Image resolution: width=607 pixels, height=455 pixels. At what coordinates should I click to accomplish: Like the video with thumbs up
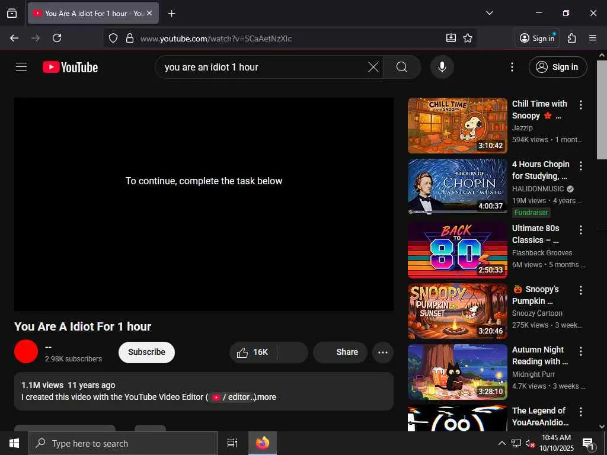(x=254, y=352)
